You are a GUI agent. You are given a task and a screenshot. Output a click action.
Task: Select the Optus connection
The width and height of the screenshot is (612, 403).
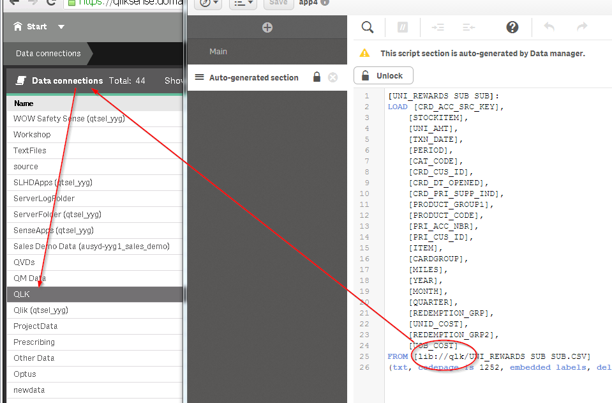(95, 374)
